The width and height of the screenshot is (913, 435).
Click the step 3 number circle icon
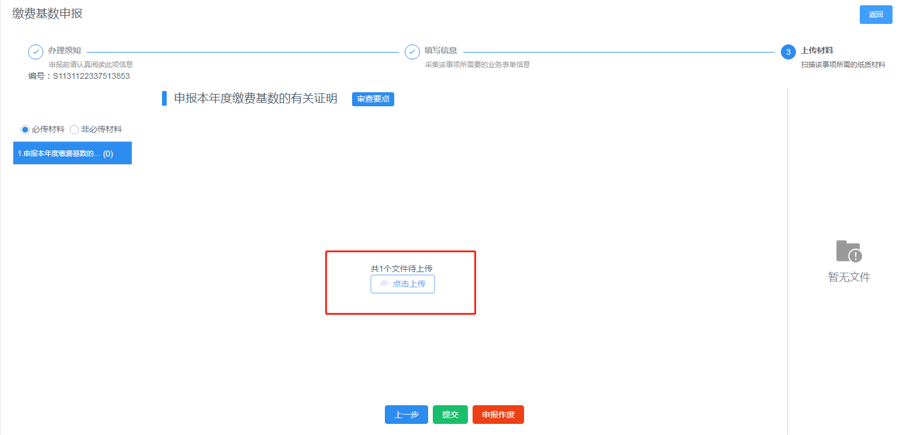coord(788,52)
